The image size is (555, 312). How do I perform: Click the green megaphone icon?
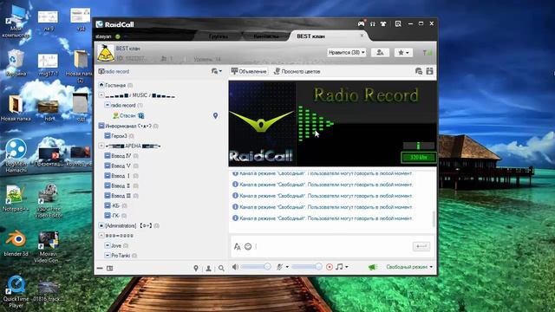[x=373, y=267]
